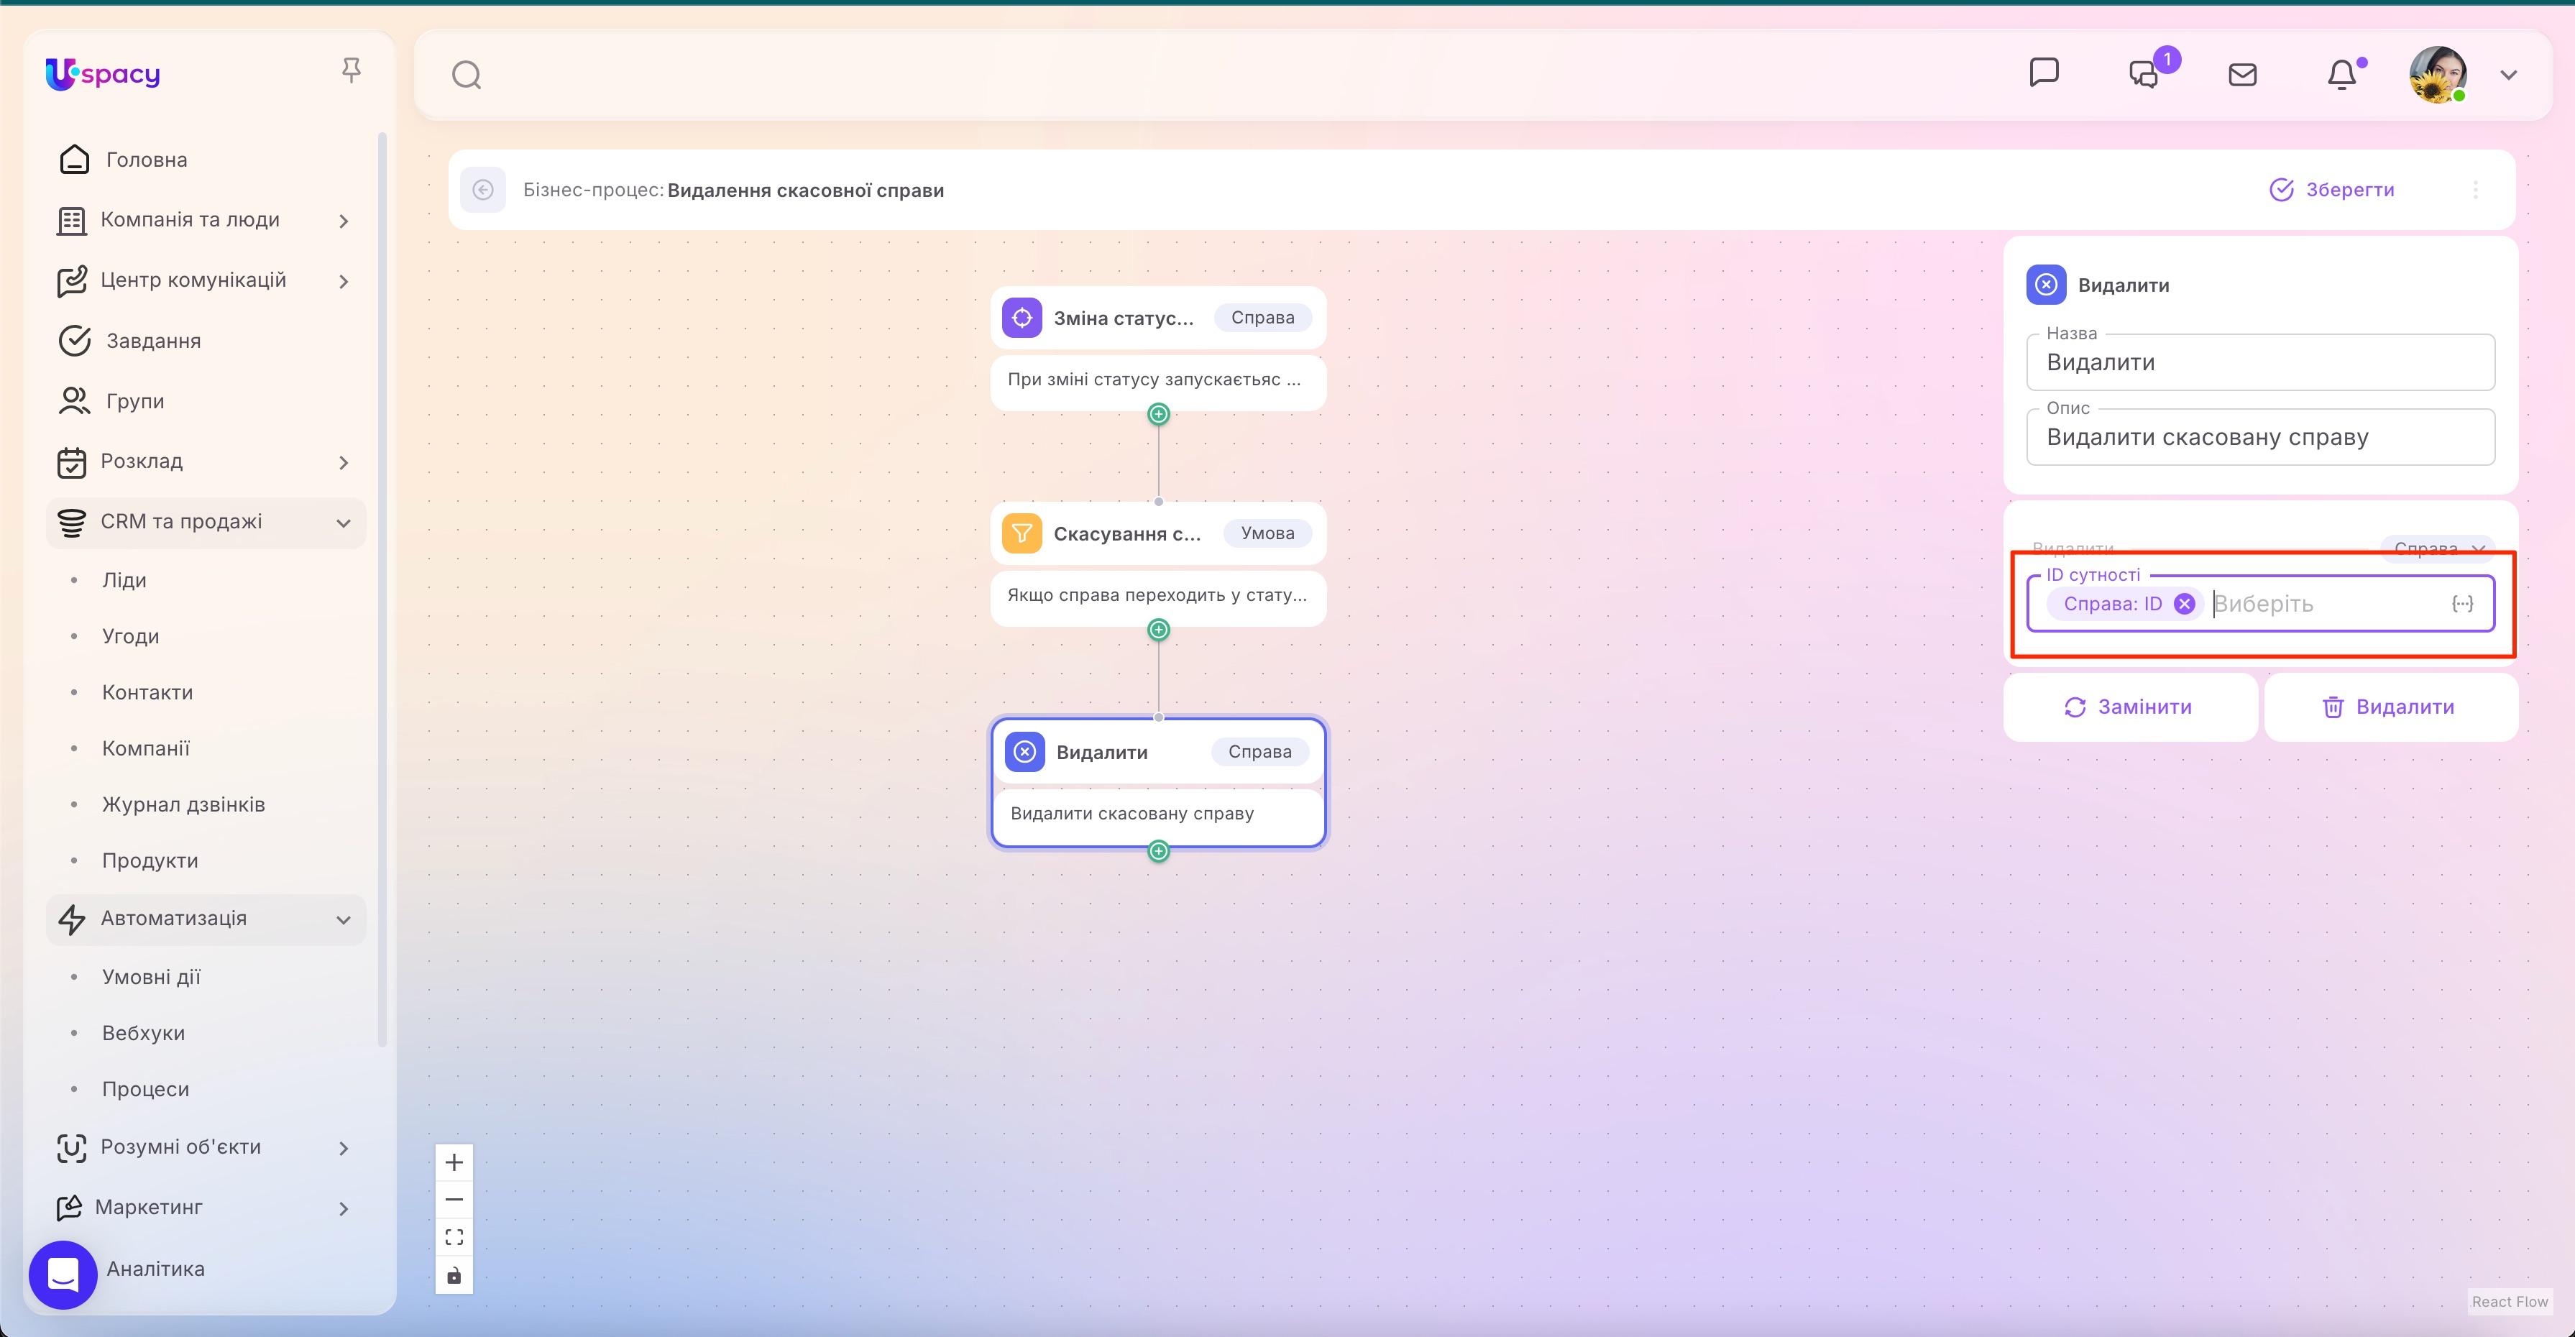Collapse the CRM та продажі section
Screen dimensions: 2575x1337
click(344, 522)
